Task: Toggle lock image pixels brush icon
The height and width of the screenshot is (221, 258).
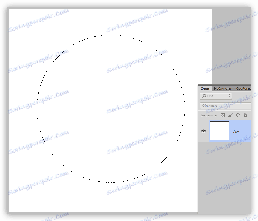Action: click(231, 115)
